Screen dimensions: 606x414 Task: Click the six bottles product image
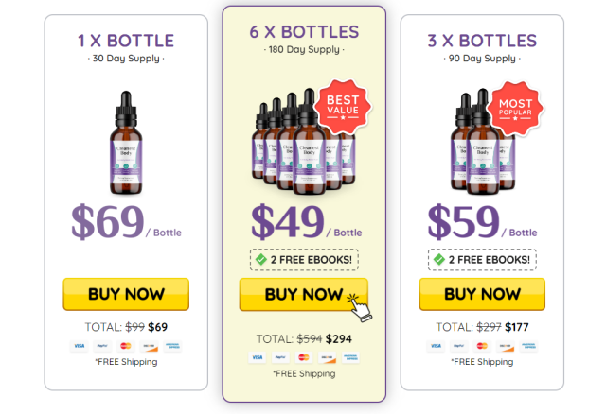click(303, 141)
